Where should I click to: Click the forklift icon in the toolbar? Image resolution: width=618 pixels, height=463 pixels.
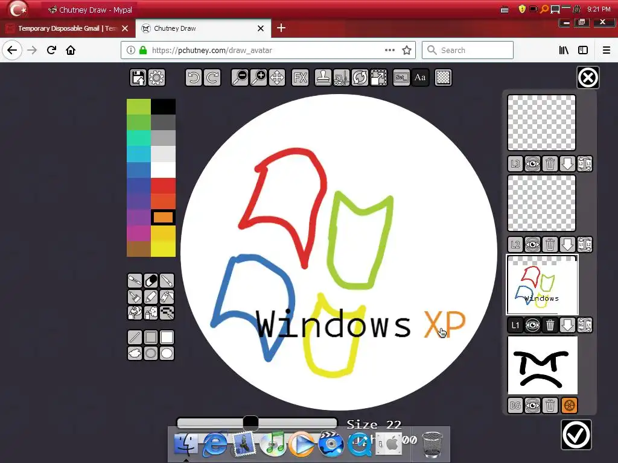click(342, 78)
